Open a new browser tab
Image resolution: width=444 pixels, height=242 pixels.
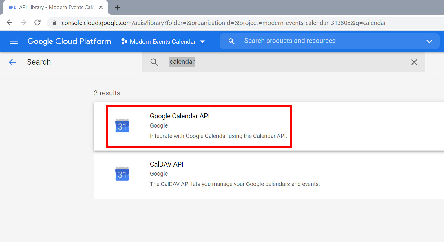pos(117,7)
